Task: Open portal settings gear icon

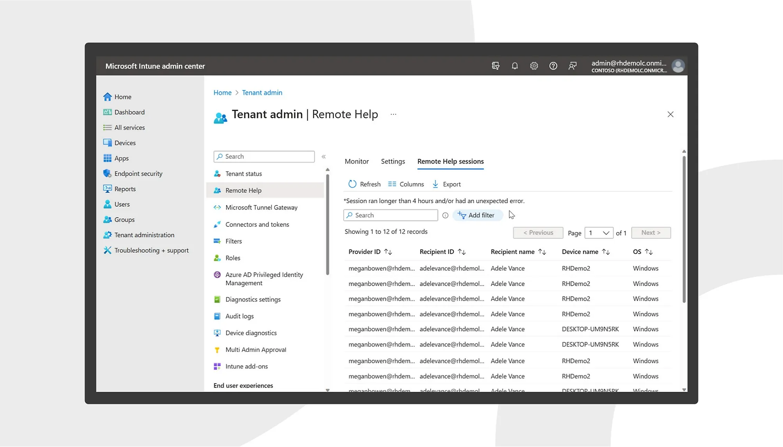Action: coord(534,66)
